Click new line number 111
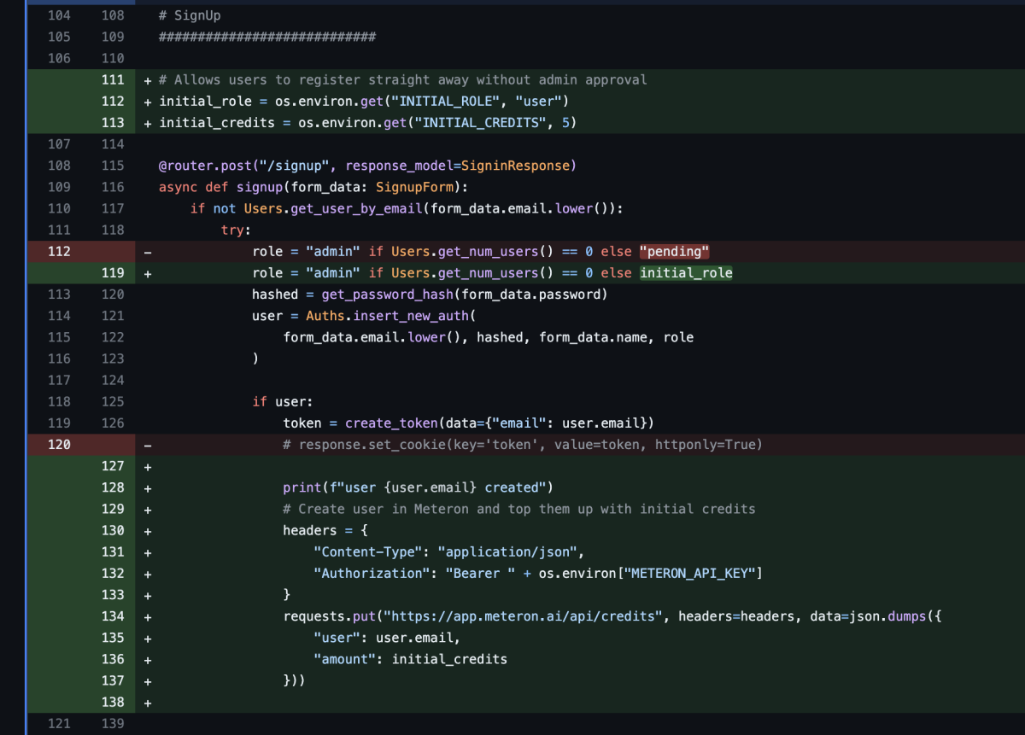This screenshot has height=735, width=1025. (x=112, y=80)
